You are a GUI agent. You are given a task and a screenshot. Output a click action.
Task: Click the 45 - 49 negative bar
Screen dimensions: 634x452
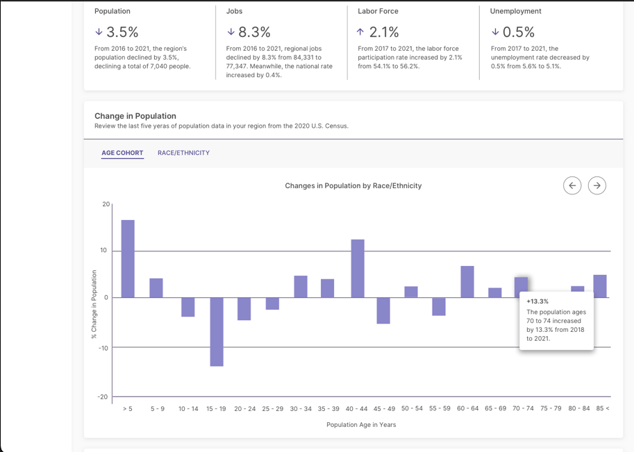(x=383, y=310)
